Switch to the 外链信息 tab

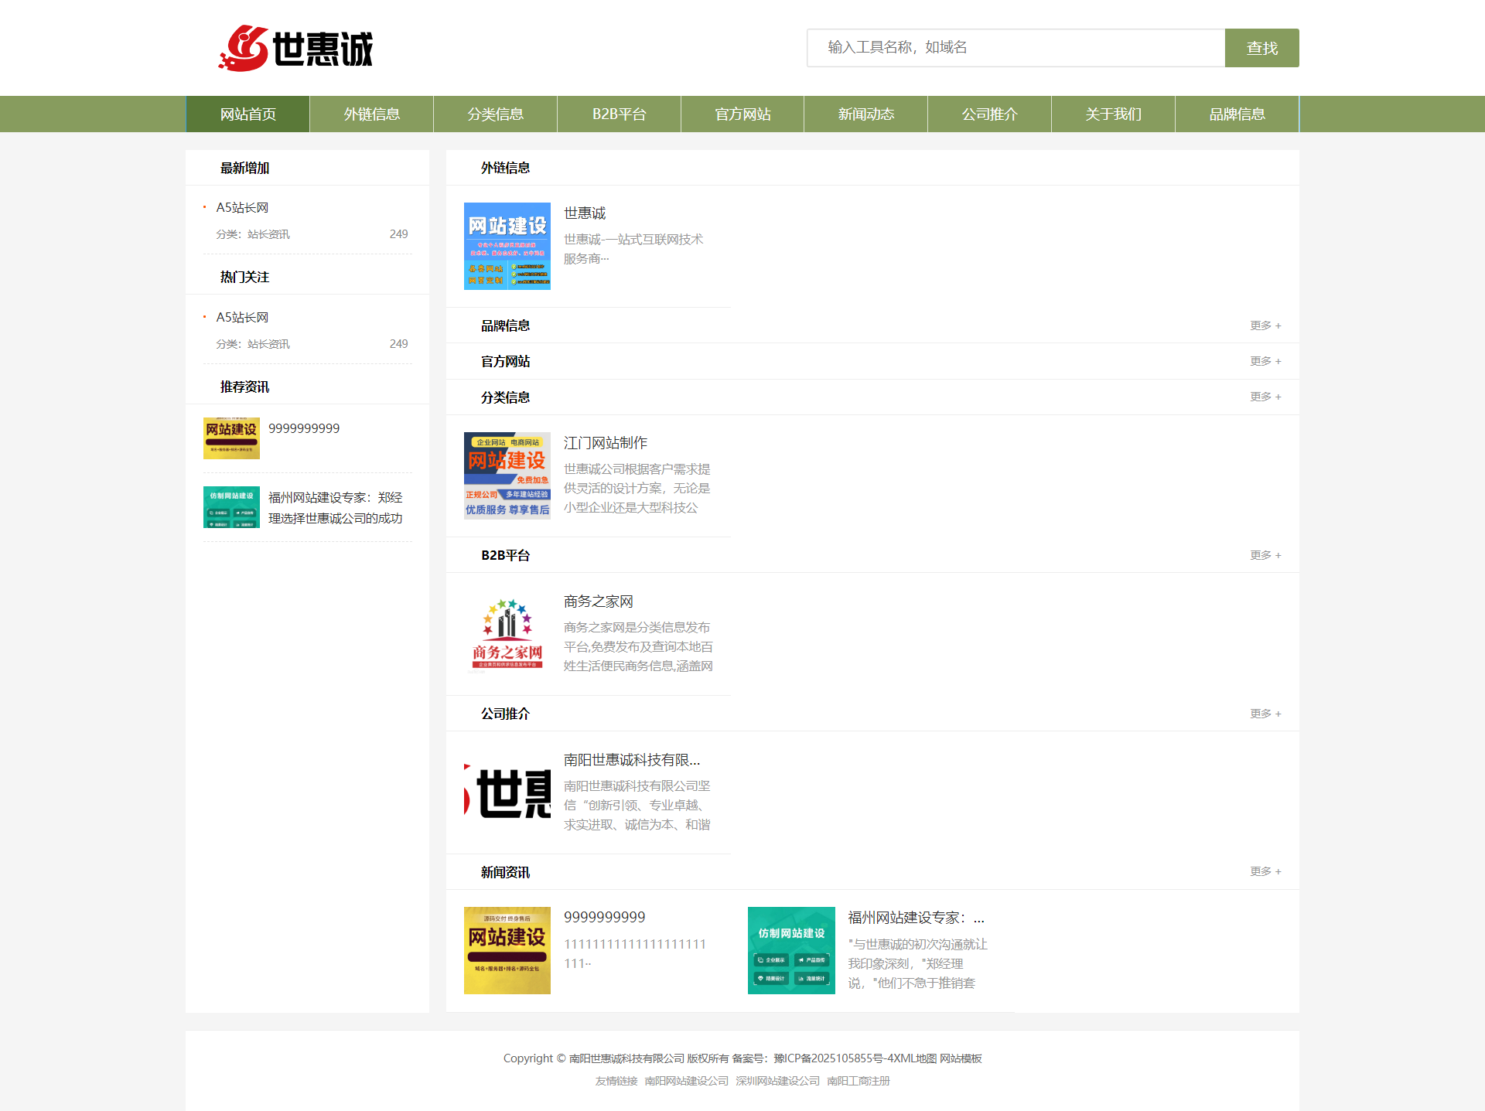[x=370, y=114]
